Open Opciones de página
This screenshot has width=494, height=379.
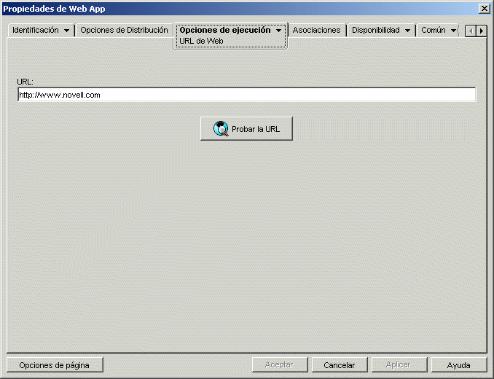point(55,365)
